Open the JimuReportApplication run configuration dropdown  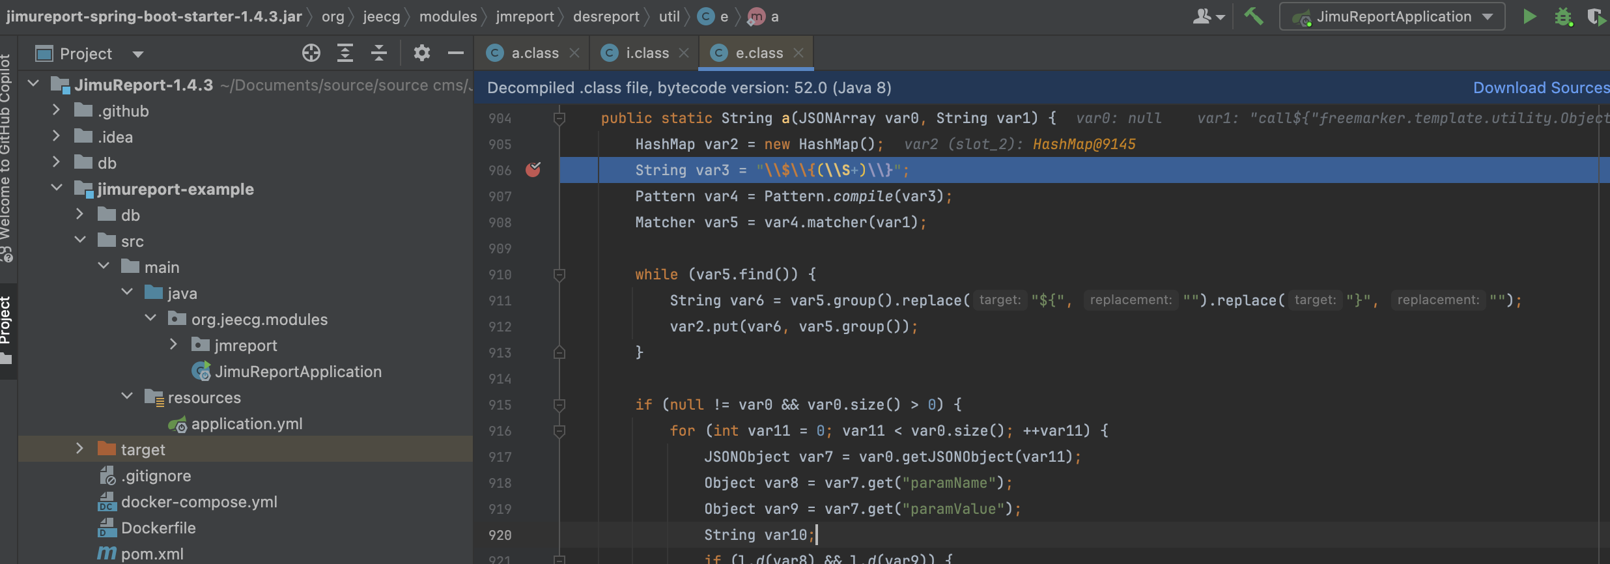1392,16
